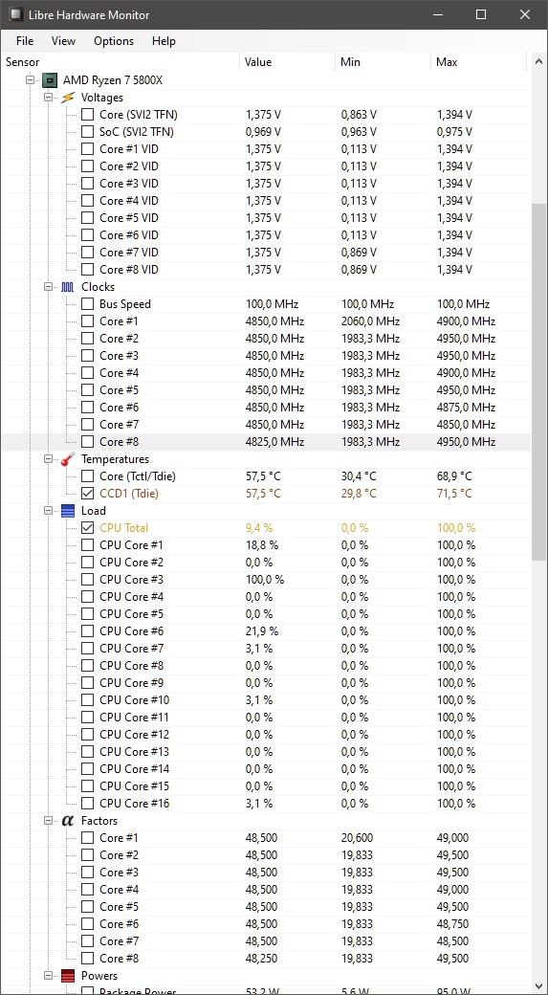548x995 pixels.
Task: Tick the Clocks Core #1 checkbox
Action: click(88, 321)
